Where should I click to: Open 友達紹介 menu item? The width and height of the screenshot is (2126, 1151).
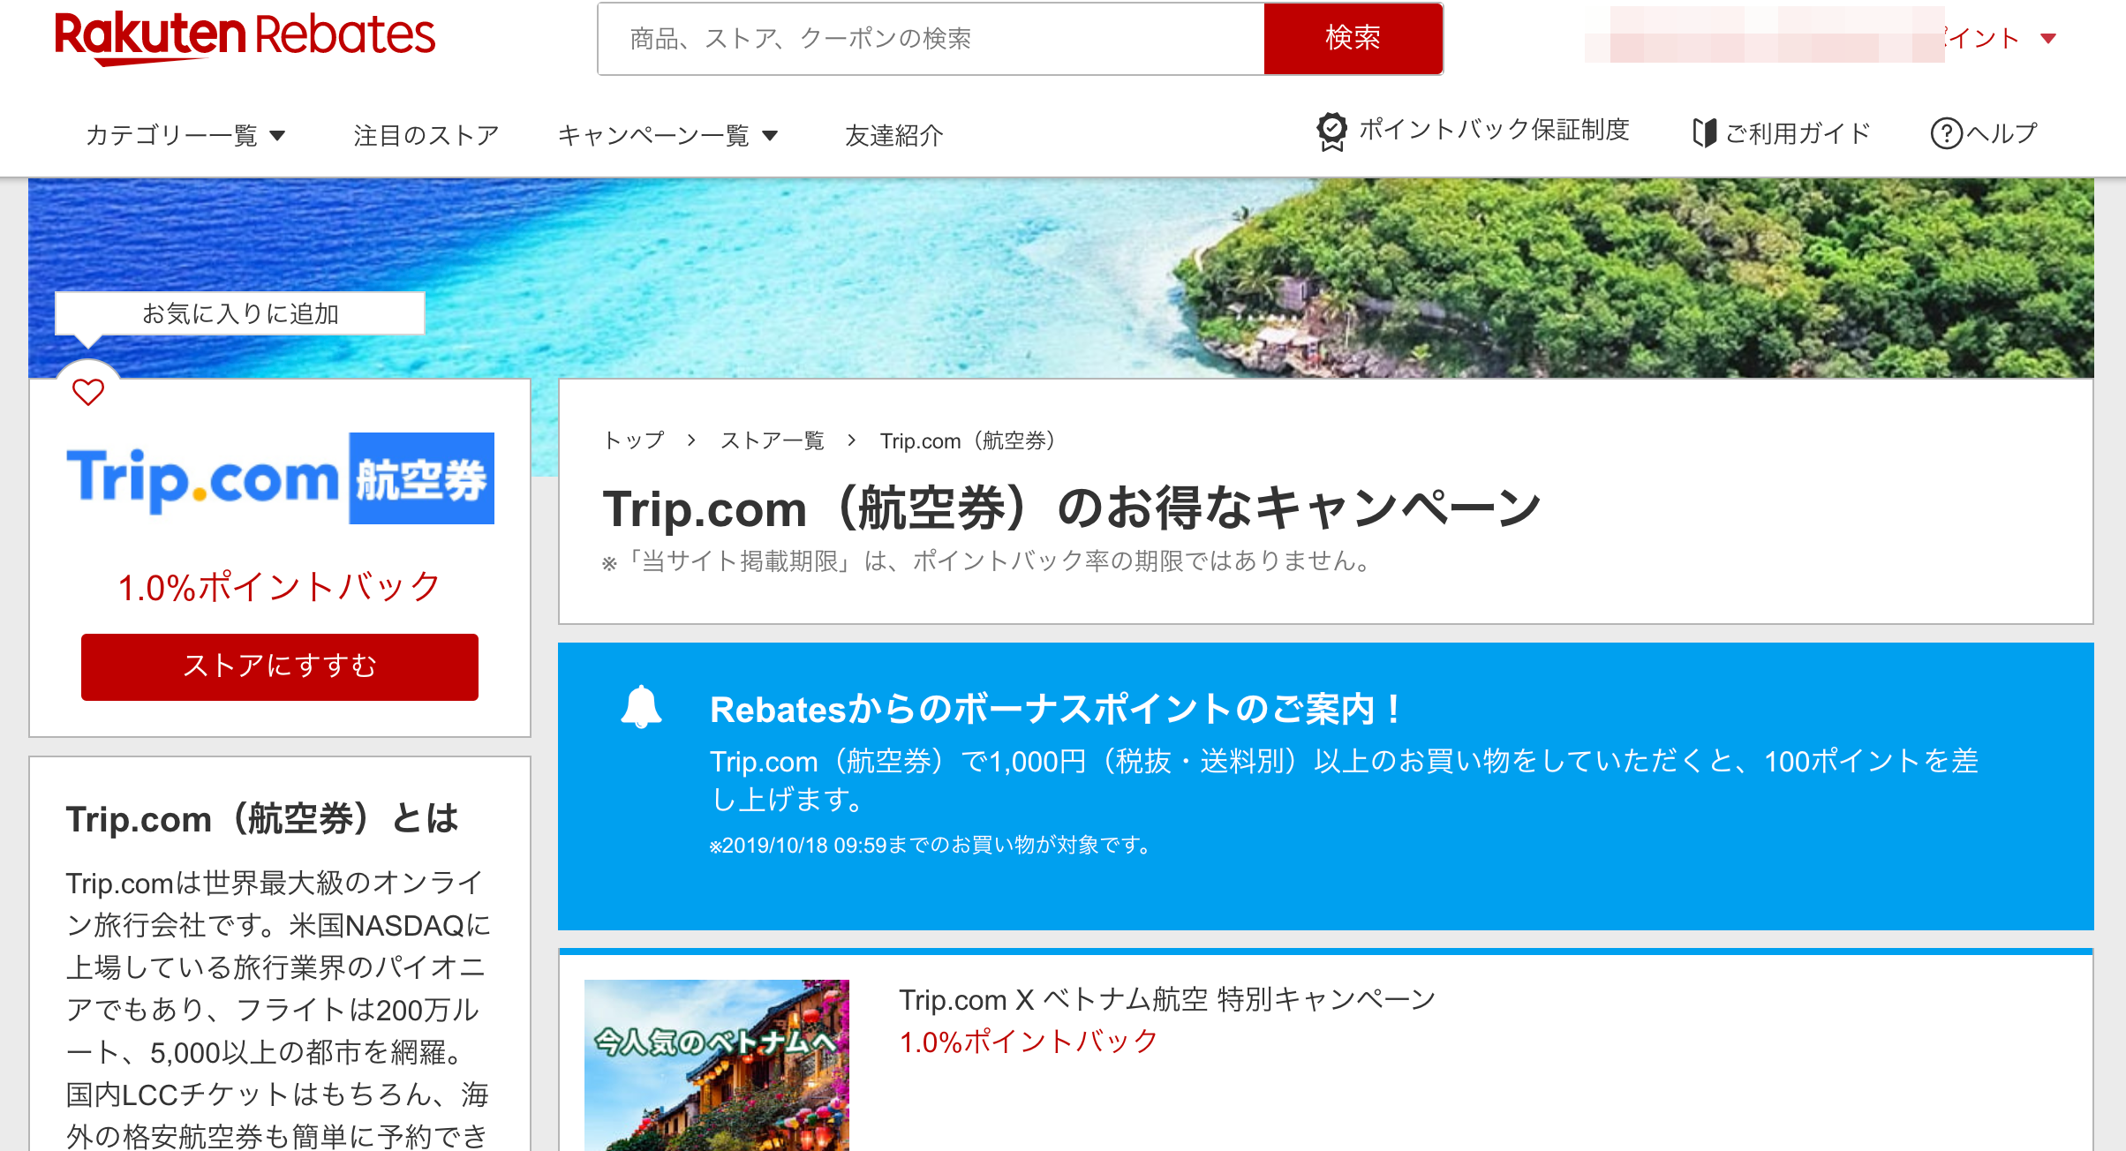point(894,135)
